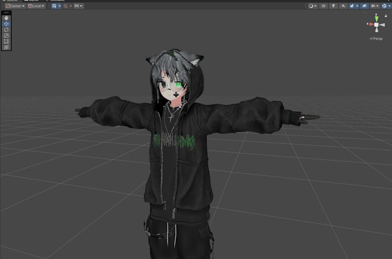392x259 pixels.
Task: Select the Scale tool
Action: click(6, 36)
